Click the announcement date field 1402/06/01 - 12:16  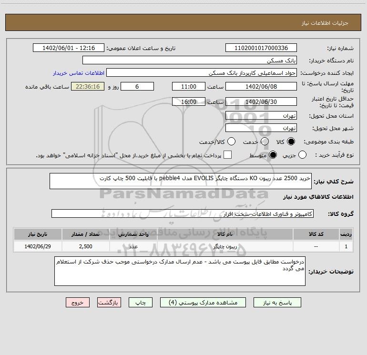(x=69, y=48)
